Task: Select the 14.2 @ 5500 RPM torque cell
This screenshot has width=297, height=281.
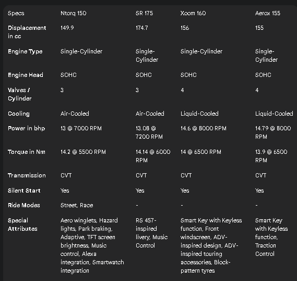Action: 83,152
